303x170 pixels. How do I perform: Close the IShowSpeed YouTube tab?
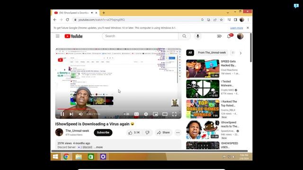coord(96,13)
